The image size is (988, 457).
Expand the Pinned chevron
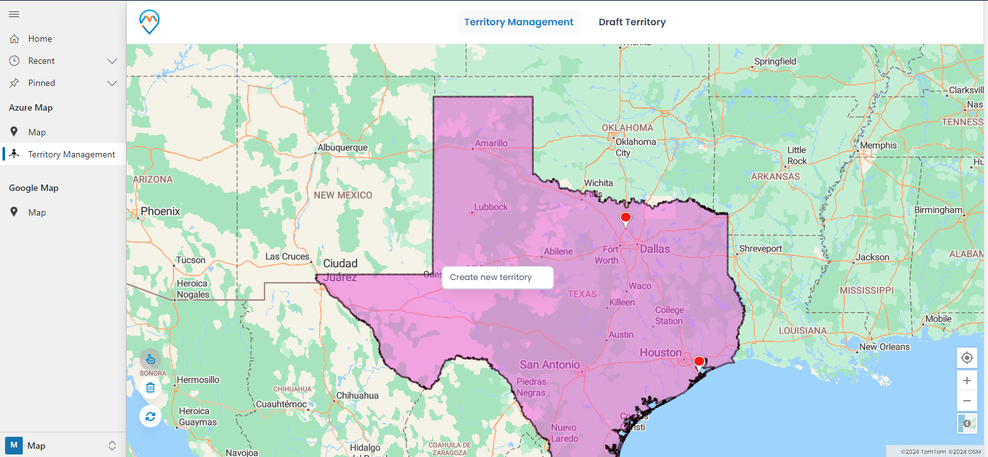click(x=112, y=83)
